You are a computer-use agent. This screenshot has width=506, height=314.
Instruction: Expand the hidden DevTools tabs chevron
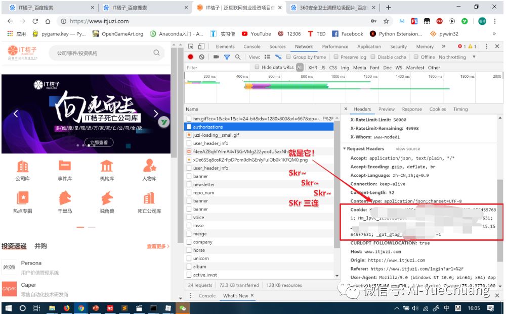tap(444, 46)
